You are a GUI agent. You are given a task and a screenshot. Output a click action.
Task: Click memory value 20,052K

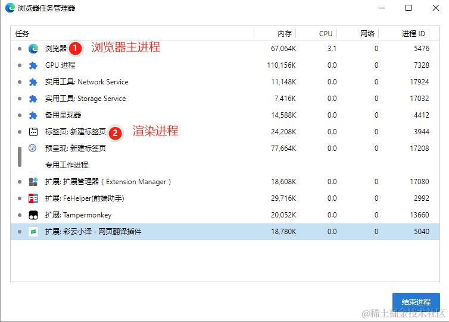(283, 214)
